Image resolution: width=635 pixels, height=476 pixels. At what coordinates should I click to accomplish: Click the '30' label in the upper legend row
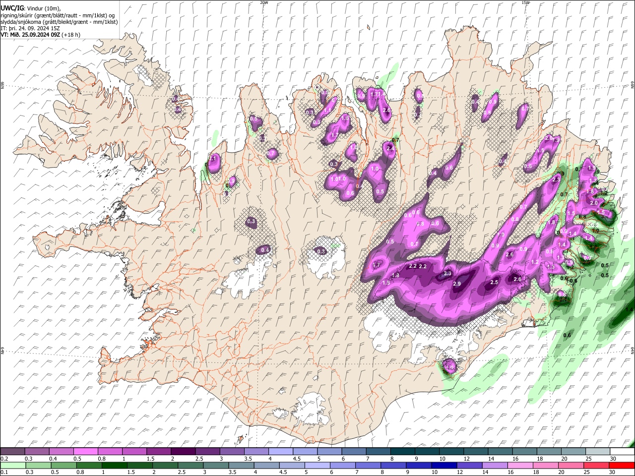(x=613, y=459)
